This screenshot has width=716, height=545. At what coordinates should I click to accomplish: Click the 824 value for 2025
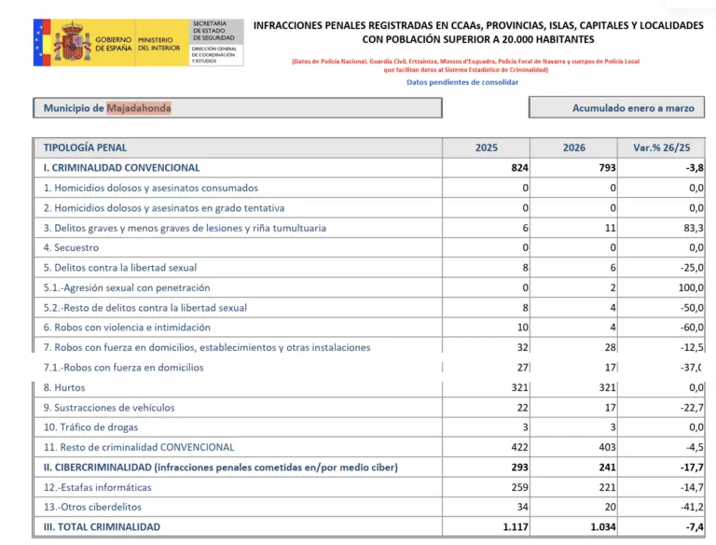pyautogui.click(x=519, y=168)
